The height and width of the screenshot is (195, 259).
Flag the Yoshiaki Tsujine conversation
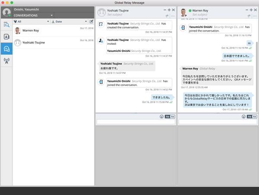(x=167, y=16)
